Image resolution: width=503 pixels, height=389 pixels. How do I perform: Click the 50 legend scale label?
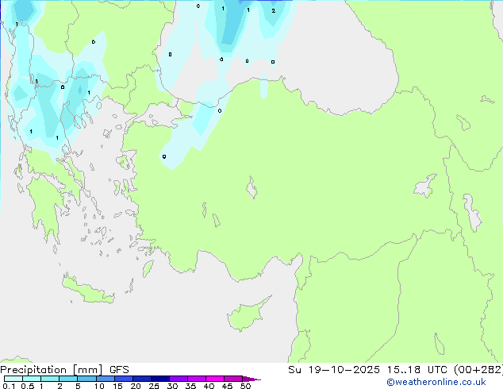coord(246,386)
